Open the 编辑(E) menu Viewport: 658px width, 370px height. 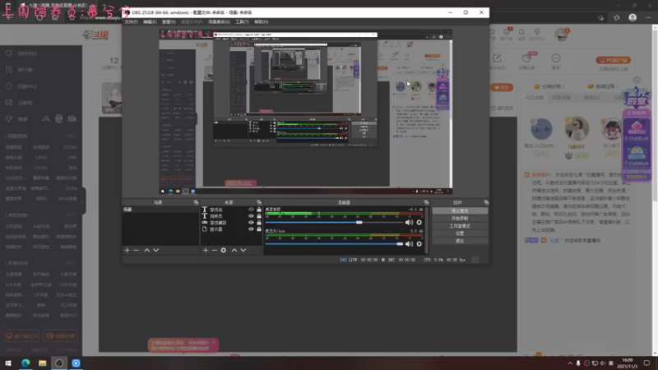point(150,22)
